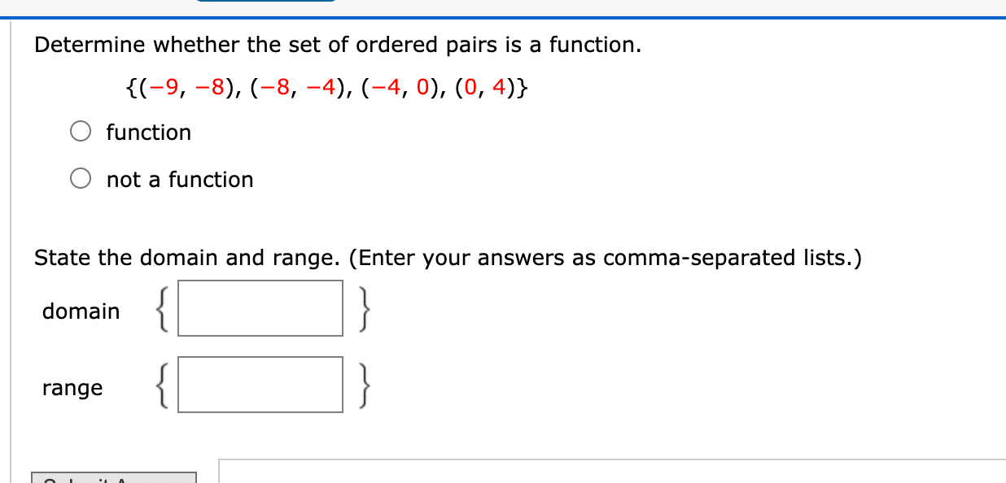Image resolution: width=1006 pixels, height=483 pixels.
Task: Click the Submit Answer control at bottom left
Action: (x=114, y=478)
